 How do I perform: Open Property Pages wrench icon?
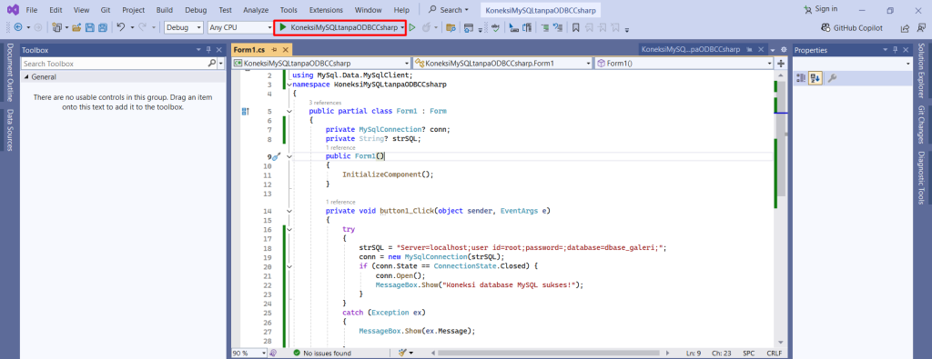(x=832, y=78)
